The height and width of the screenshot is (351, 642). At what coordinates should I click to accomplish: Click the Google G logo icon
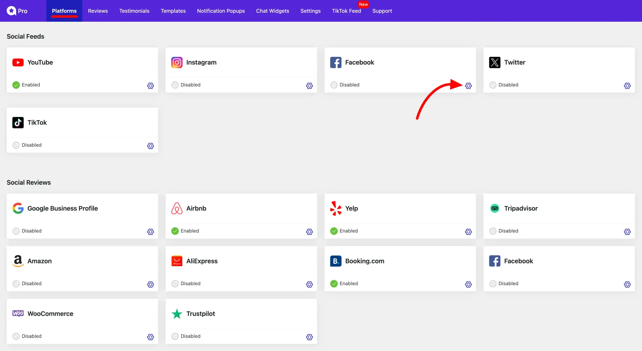coord(18,208)
